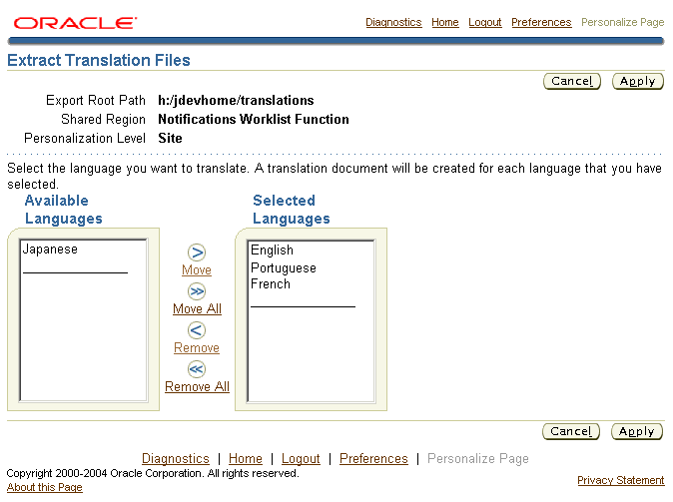Click the top Apply button
This screenshot has width=673, height=502.
pyautogui.click(x=638, y=81)
